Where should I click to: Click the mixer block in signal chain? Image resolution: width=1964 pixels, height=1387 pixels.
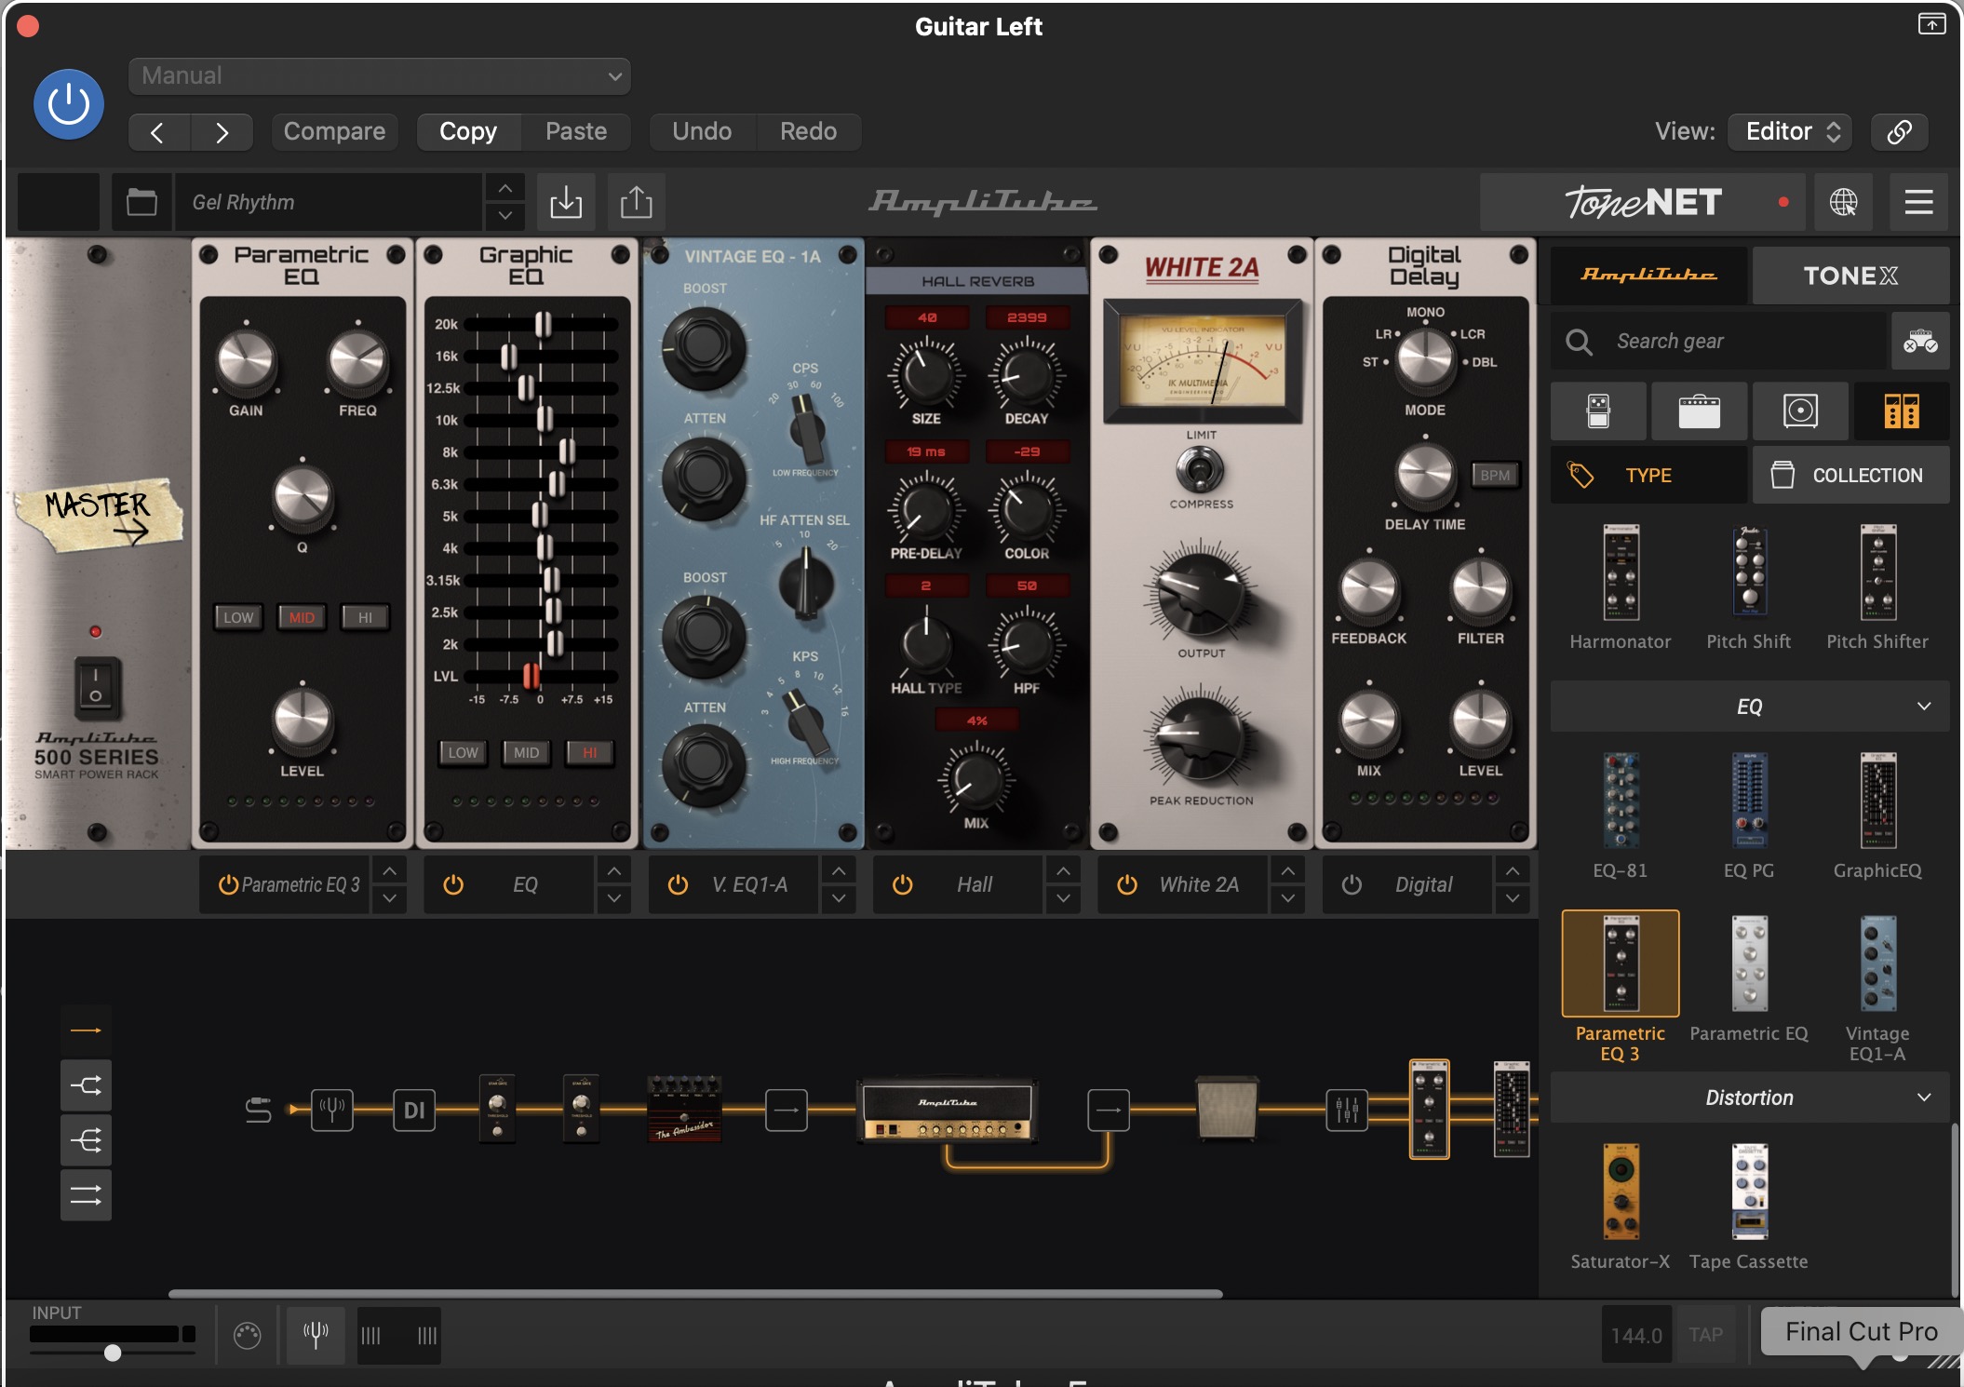[1347, 1110]
